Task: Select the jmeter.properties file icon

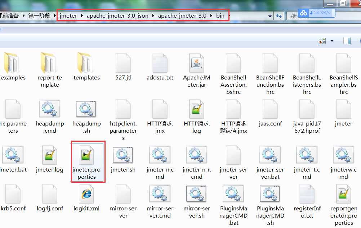Action: coord(86,155)
